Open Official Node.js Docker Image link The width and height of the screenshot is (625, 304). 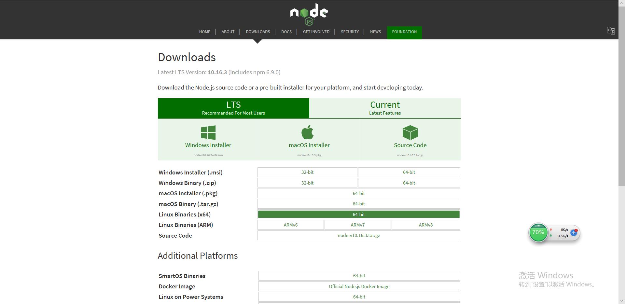coord(359,286)
